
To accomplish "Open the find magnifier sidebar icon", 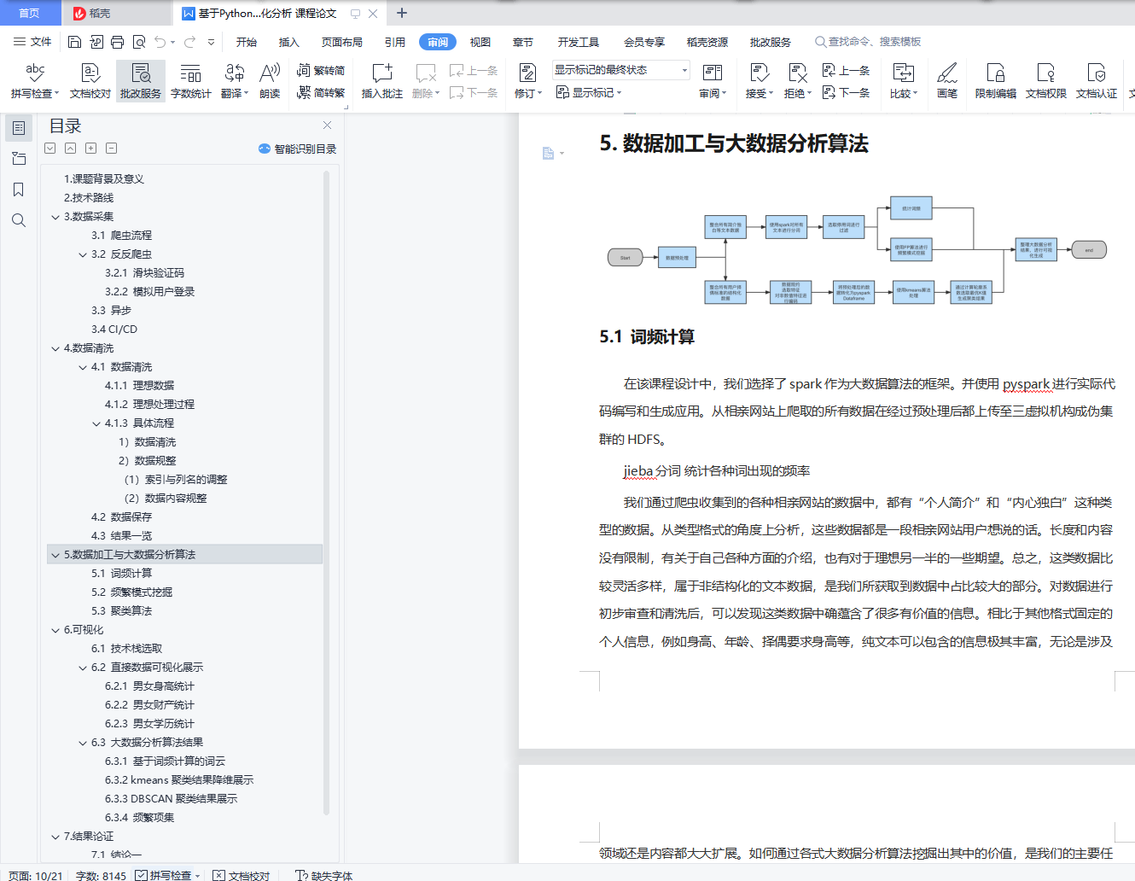I will point(19,220).
